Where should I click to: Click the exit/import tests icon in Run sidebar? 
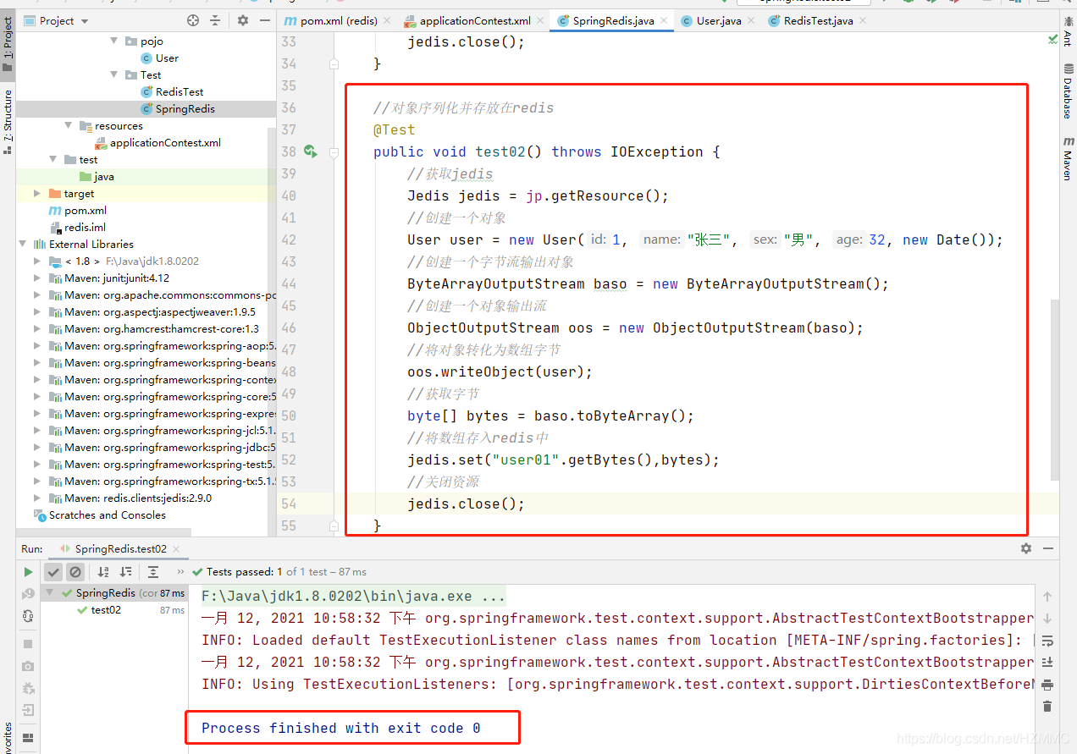[28, 711]
